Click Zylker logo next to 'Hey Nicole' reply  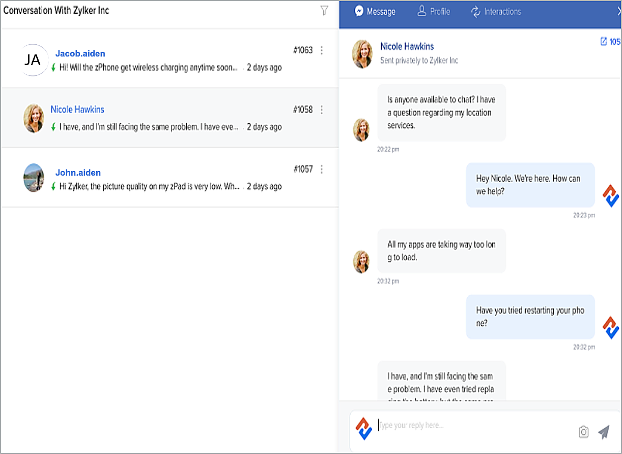[611, 196]
